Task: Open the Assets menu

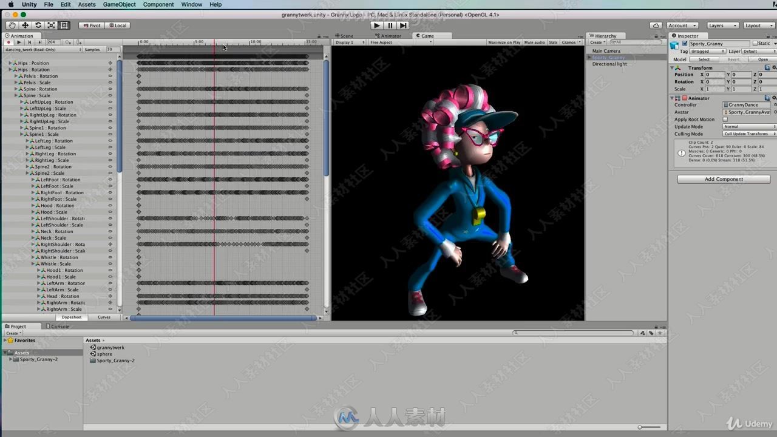Action: (x=87, y=4)
